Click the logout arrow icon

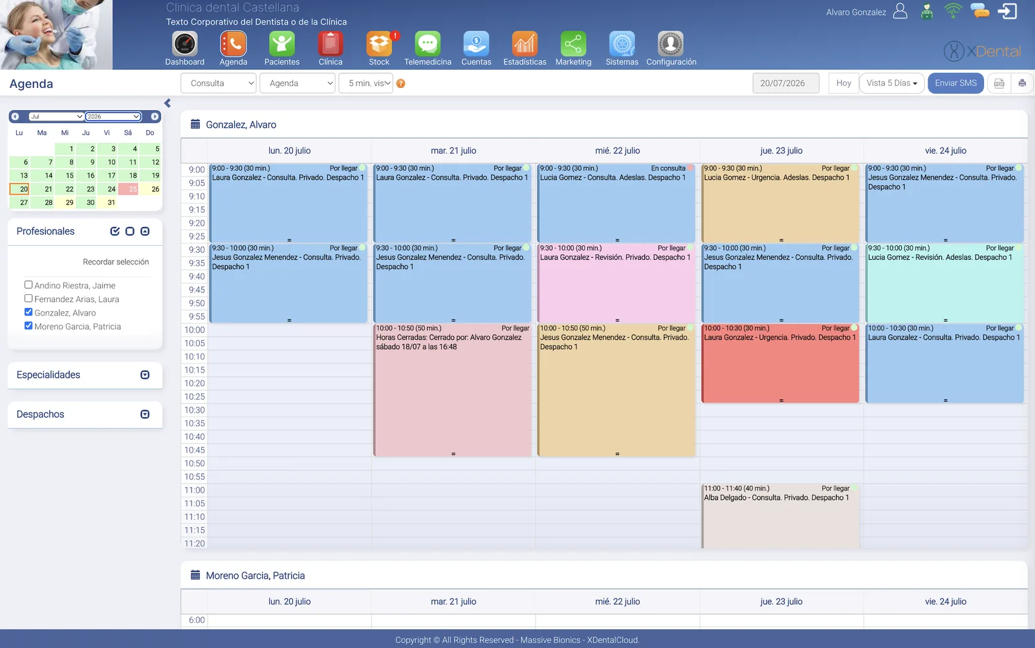point(1008,11)
